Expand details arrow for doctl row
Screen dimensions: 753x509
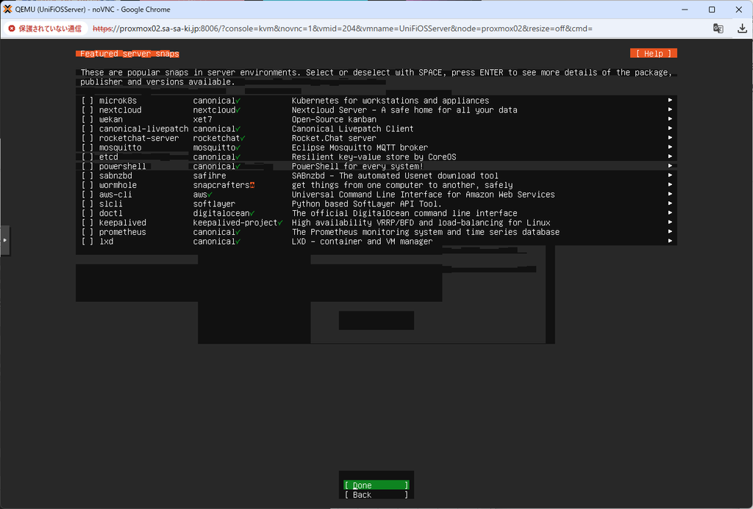(x=670, y=213)
